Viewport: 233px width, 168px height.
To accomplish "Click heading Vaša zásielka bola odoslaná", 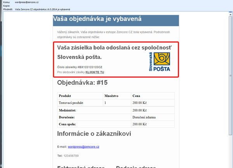I will 115,47.
